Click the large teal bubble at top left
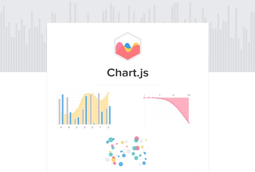The height and width of the screenshot is (172, 255). coord(111,140)
